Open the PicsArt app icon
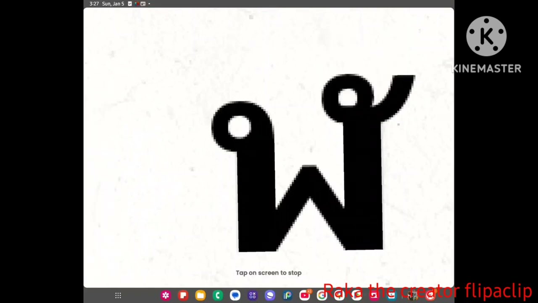 tap(287, 295)
